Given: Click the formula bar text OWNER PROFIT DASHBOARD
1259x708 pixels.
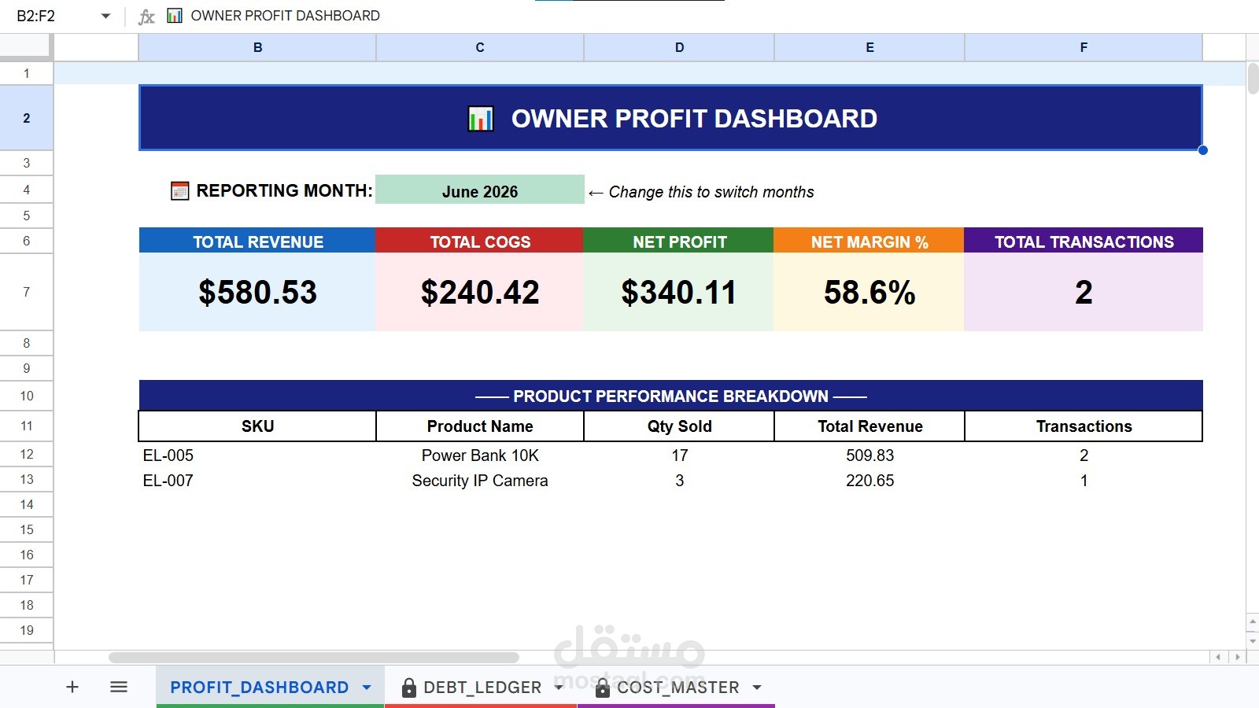Looking at the screenshot, I should 285,16.
